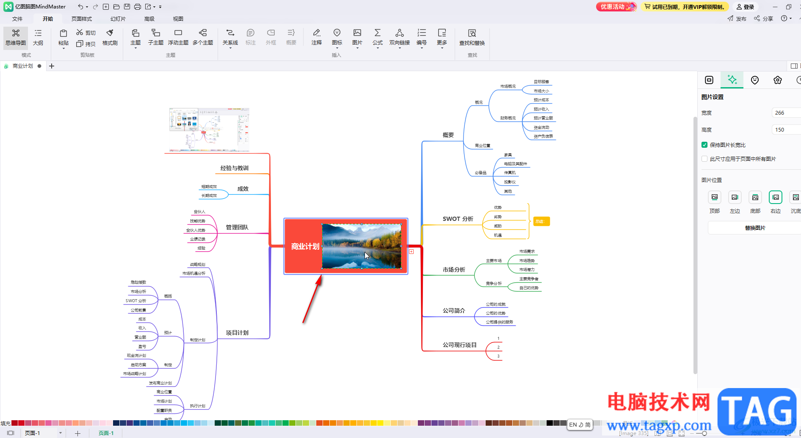Open find and replace (查找和替换)
801x438 pixels.
click(x=472, y=38)
